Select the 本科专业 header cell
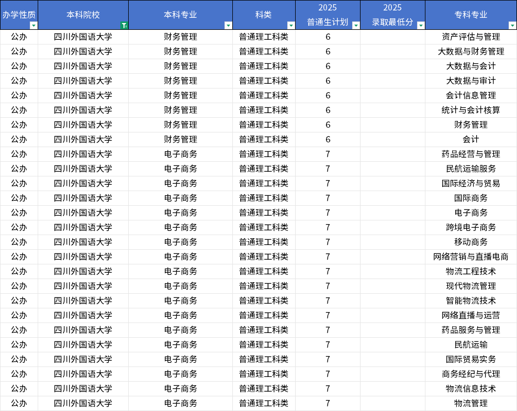Image resolution: width=517 pixels, height=411 pixels. pos(181,15)
